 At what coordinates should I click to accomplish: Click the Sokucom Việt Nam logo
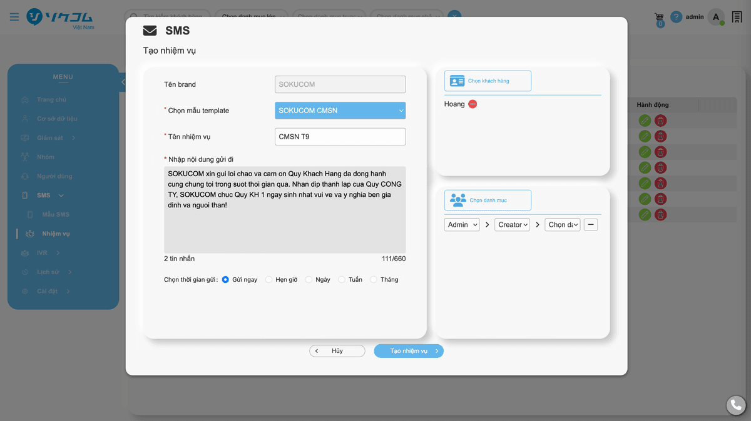click(60, 18)
